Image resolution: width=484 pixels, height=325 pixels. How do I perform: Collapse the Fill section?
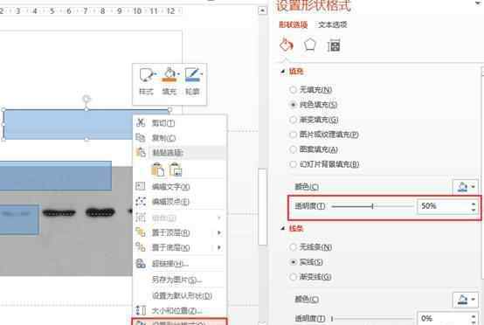click(x=283, y=72)
